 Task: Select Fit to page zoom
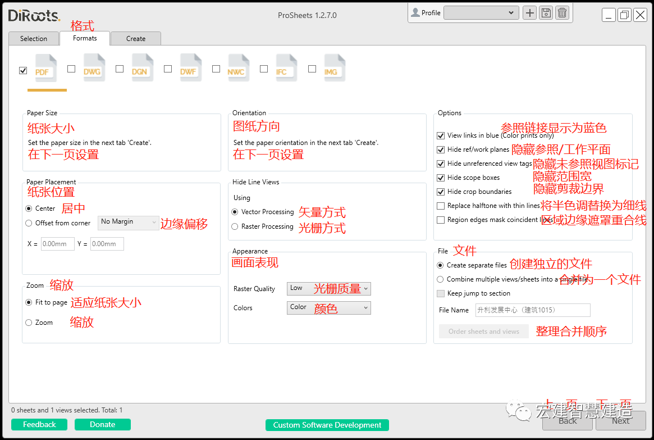coord(29,302)
